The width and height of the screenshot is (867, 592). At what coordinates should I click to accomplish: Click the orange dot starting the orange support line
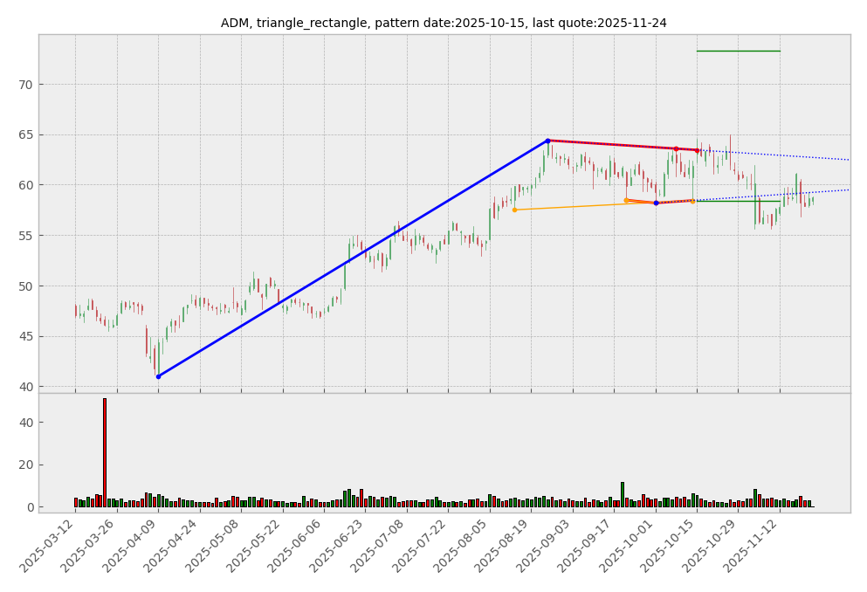pyautogui.click(x=514, y=210)
